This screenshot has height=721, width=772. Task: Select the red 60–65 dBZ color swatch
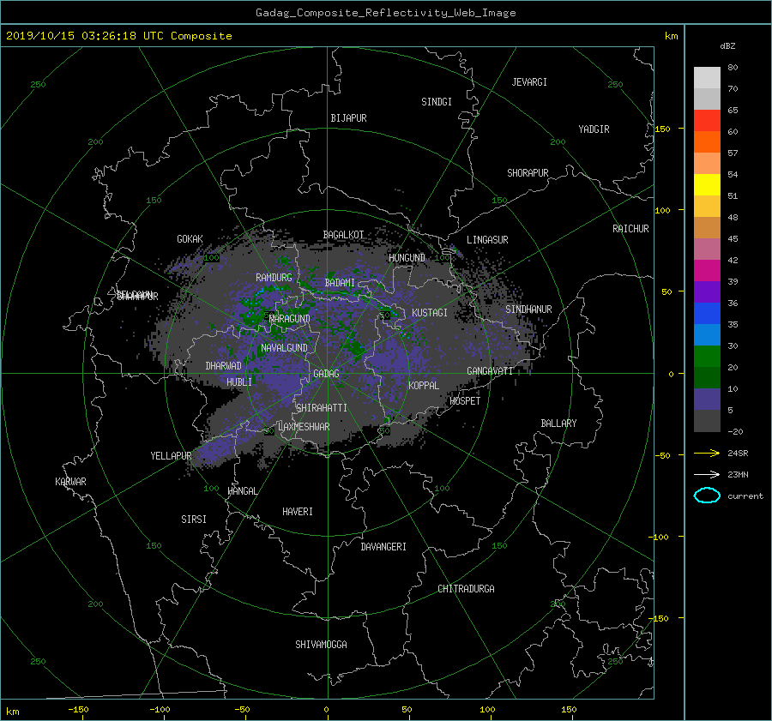tap(707, 121)
